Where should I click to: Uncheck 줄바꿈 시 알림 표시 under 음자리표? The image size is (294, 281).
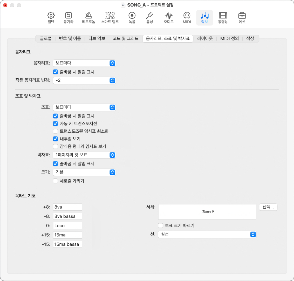[55, 72]
